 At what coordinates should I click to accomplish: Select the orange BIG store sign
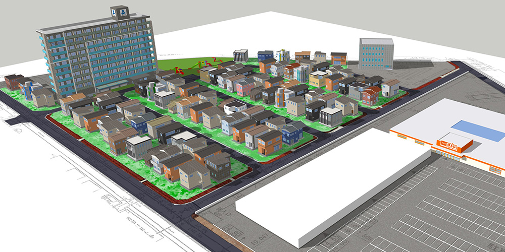[x=447, y=147]
